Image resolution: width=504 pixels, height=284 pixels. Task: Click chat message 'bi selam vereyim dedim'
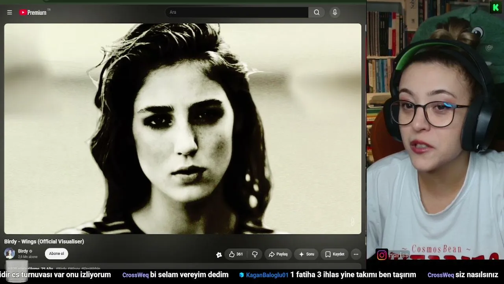tap(189, 275)
